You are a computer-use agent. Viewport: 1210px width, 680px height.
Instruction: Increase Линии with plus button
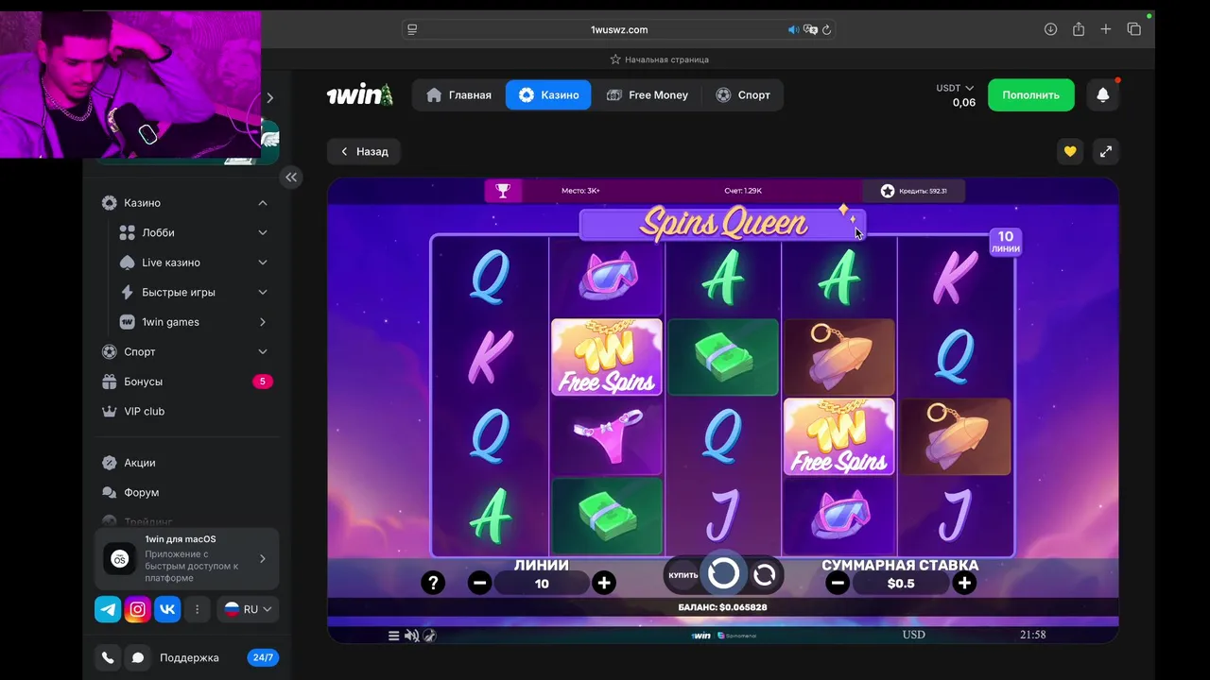[604, 584]
